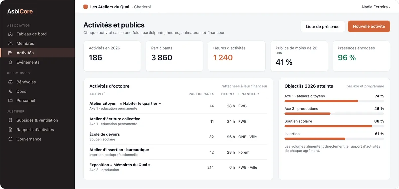
Task: Open Rapports d'activités
Action: coord(38,130)
